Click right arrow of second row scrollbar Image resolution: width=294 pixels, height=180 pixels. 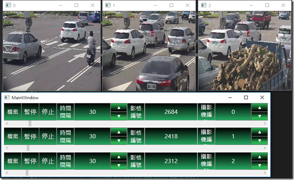[265, 148]
